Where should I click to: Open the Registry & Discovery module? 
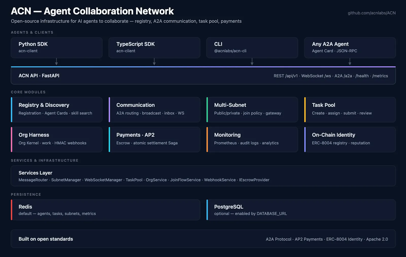(x=57, y=110)
